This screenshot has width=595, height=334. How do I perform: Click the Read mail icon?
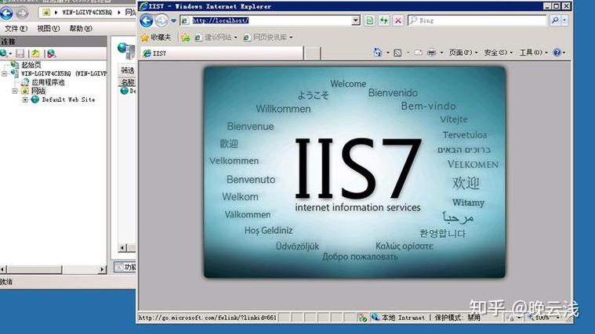[418, 52]
